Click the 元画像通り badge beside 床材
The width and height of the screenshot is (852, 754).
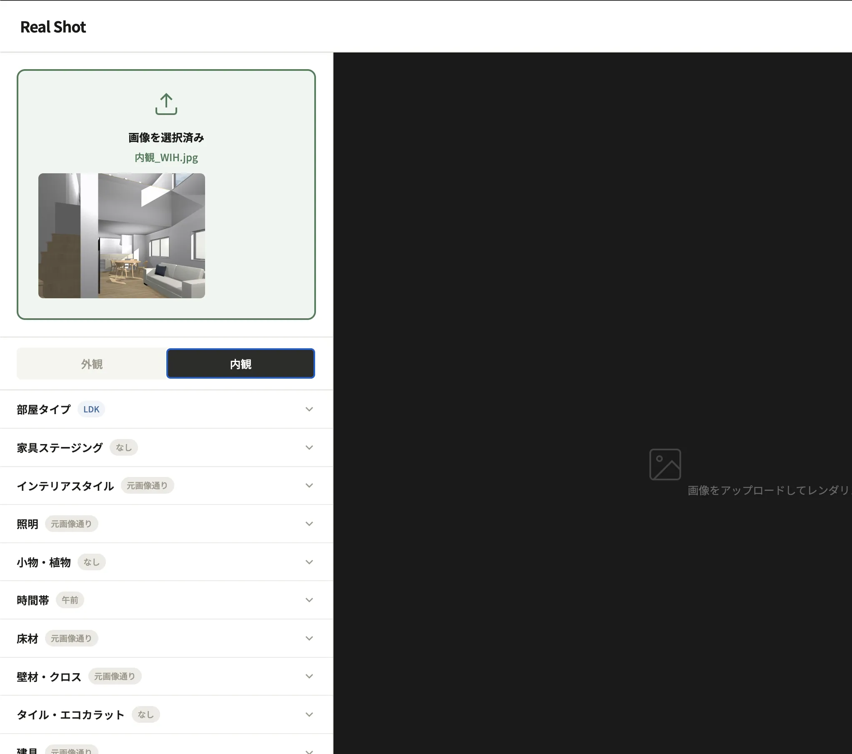tap(71, 638)
